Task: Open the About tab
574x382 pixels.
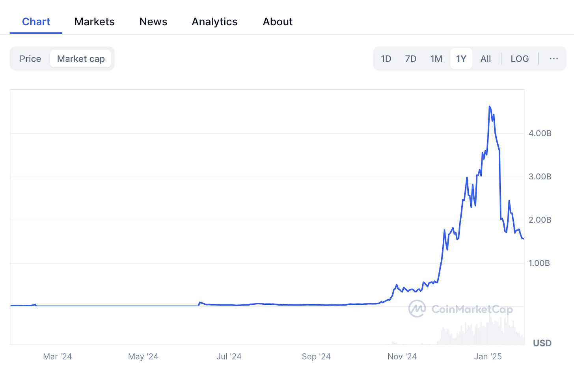Action: (x=278, y=22)
